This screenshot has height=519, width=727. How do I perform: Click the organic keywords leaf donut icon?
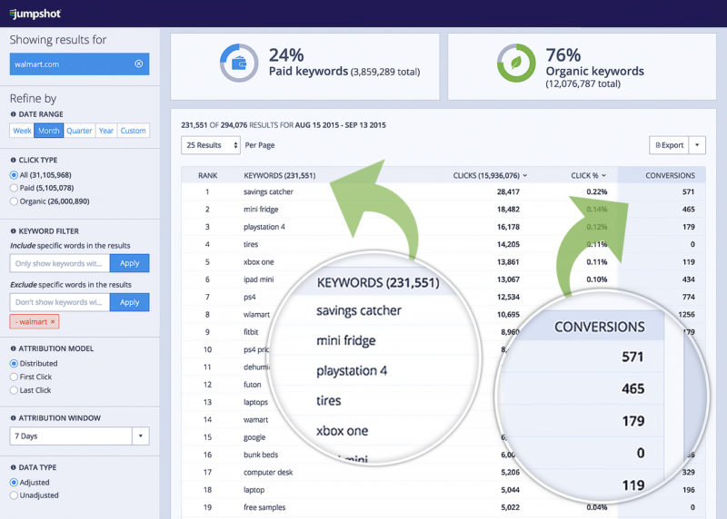pyautogui.click(x=516, y=63)
